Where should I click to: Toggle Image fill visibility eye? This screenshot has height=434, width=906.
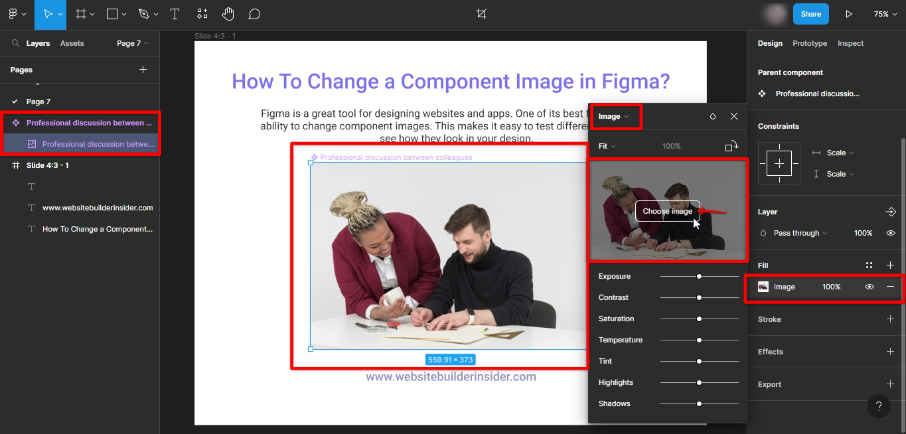[x=869, y=287]
